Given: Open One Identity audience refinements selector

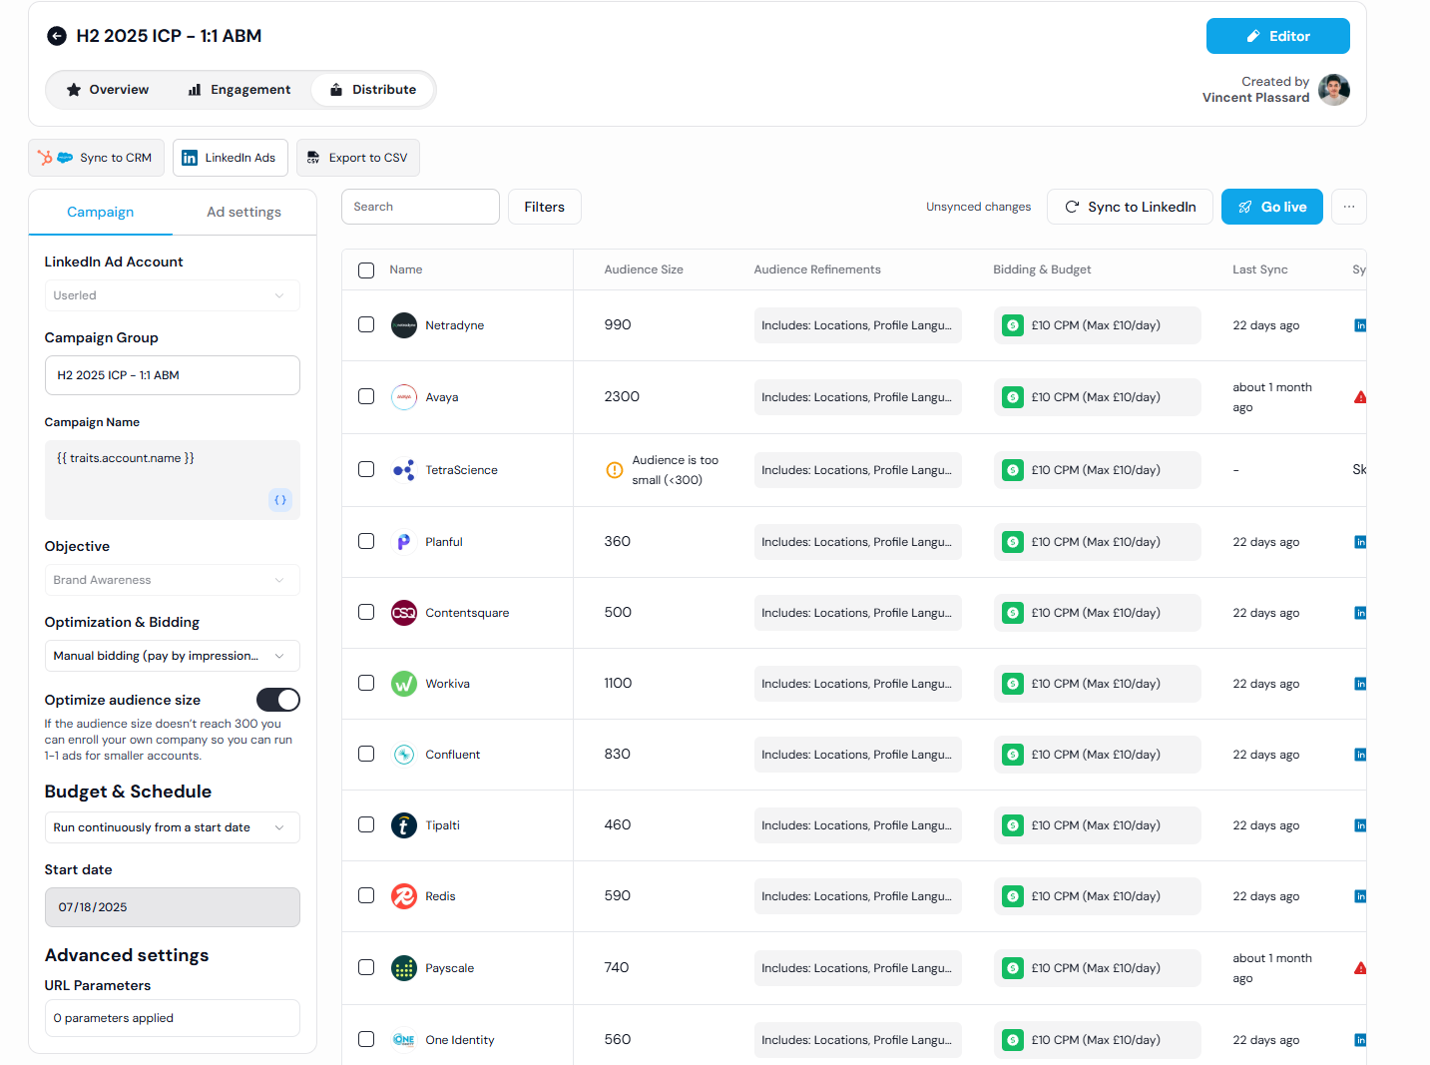Looking at the screenshot, I should tap(858, 1040).
